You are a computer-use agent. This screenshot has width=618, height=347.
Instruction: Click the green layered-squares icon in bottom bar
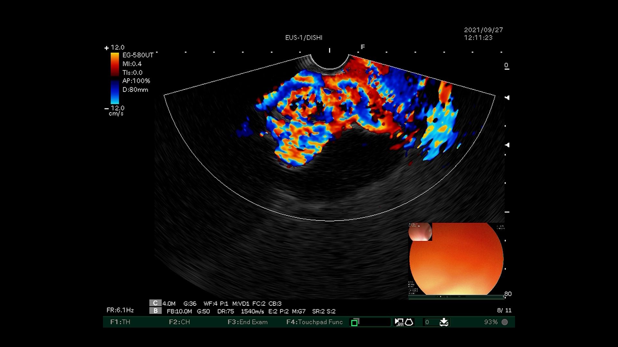coord(355,322)
